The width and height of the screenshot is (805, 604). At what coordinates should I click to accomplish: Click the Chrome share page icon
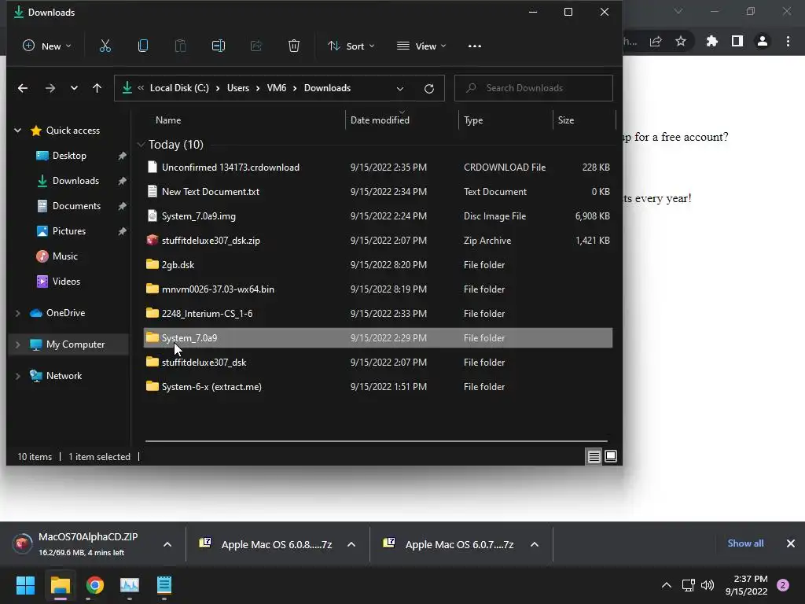click(x=656, y=41)
